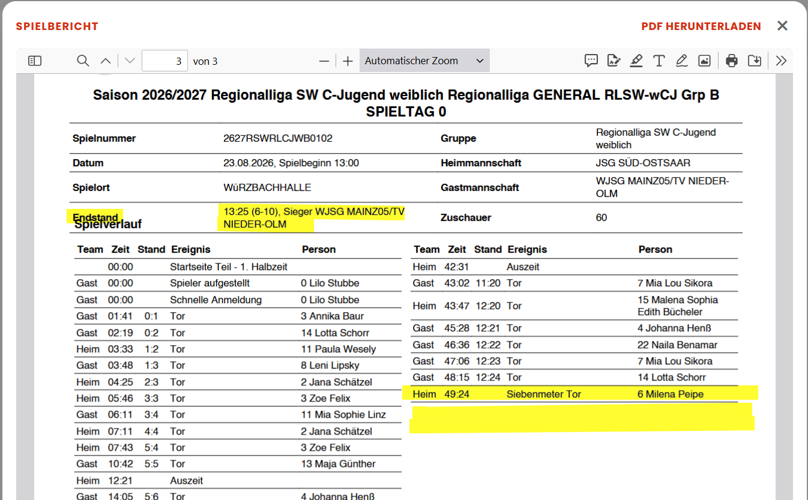
Task: Print the document via printer icon
Action: coord(731,61)
